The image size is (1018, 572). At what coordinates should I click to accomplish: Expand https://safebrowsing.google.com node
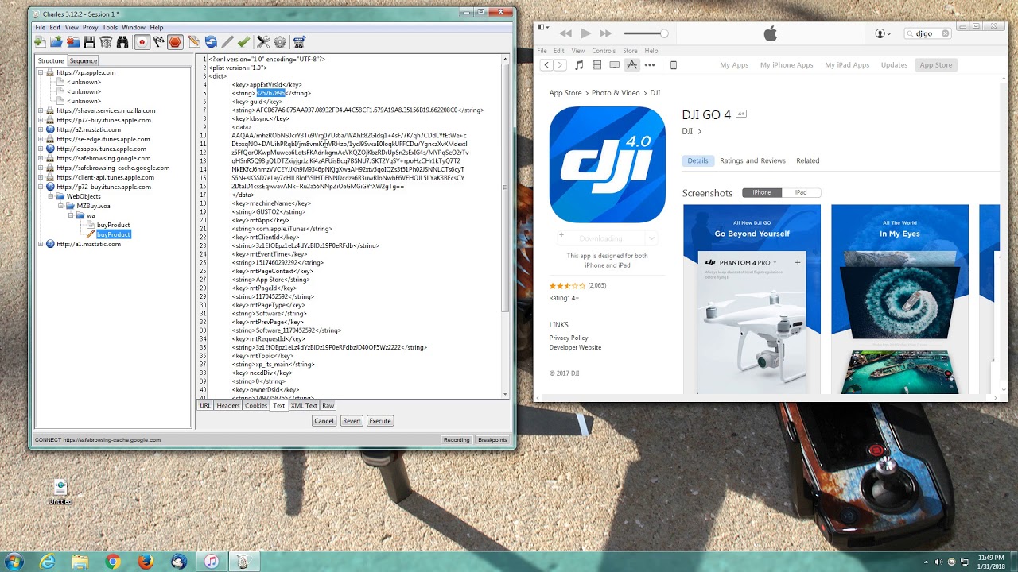tap(41, 158)
